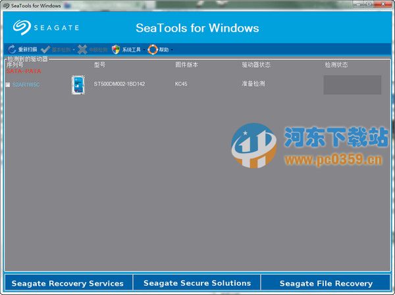Click the empty test status progress box
The image size is (395, 295).
click(352, 85)
